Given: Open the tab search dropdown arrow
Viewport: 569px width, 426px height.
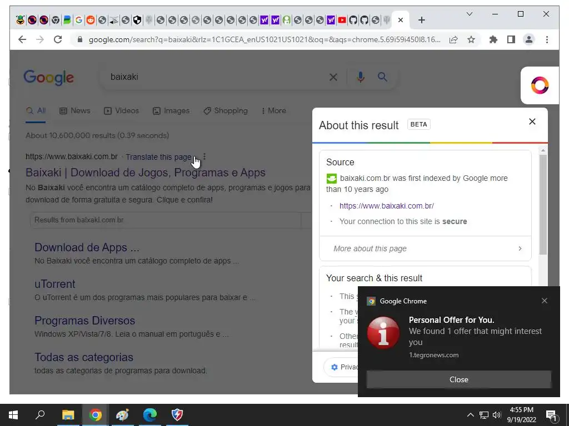Looking at the screenshot, I should click(x=469, y=14).
